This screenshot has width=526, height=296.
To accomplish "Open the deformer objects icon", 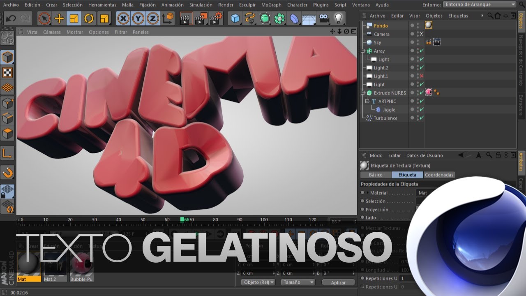I will pyautogui.click(x=294, y=18).
